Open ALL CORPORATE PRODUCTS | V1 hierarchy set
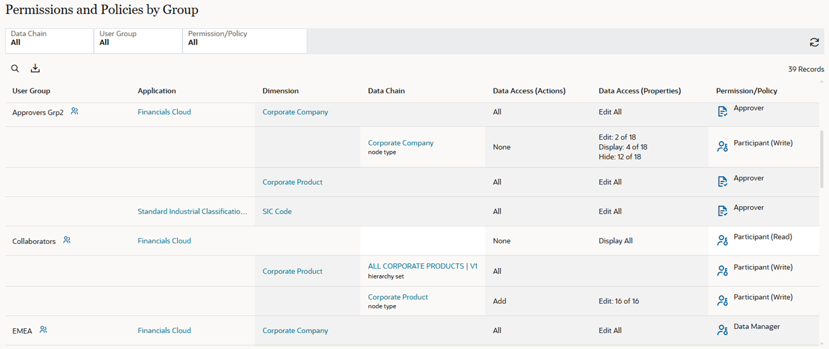The width and height of the screenshot is (829, 349). pyautogui.click(x=422, y=266)
